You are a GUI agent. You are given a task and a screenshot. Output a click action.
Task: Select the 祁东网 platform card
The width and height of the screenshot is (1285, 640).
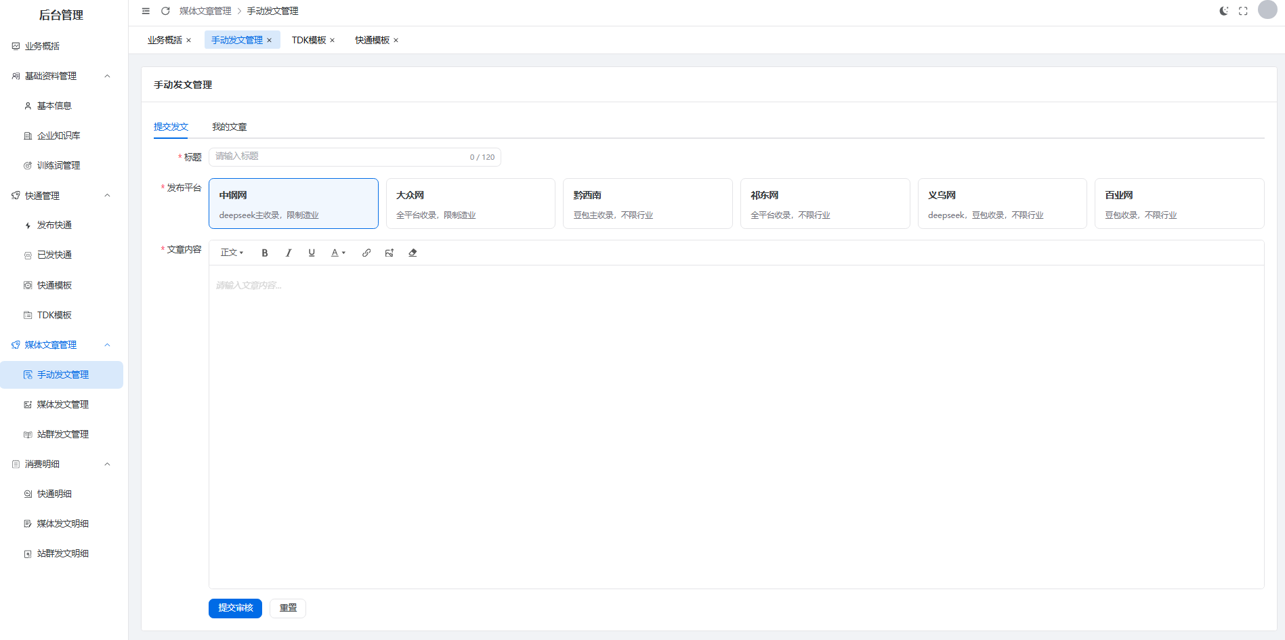pyautogui.click(x=825, y=204)
